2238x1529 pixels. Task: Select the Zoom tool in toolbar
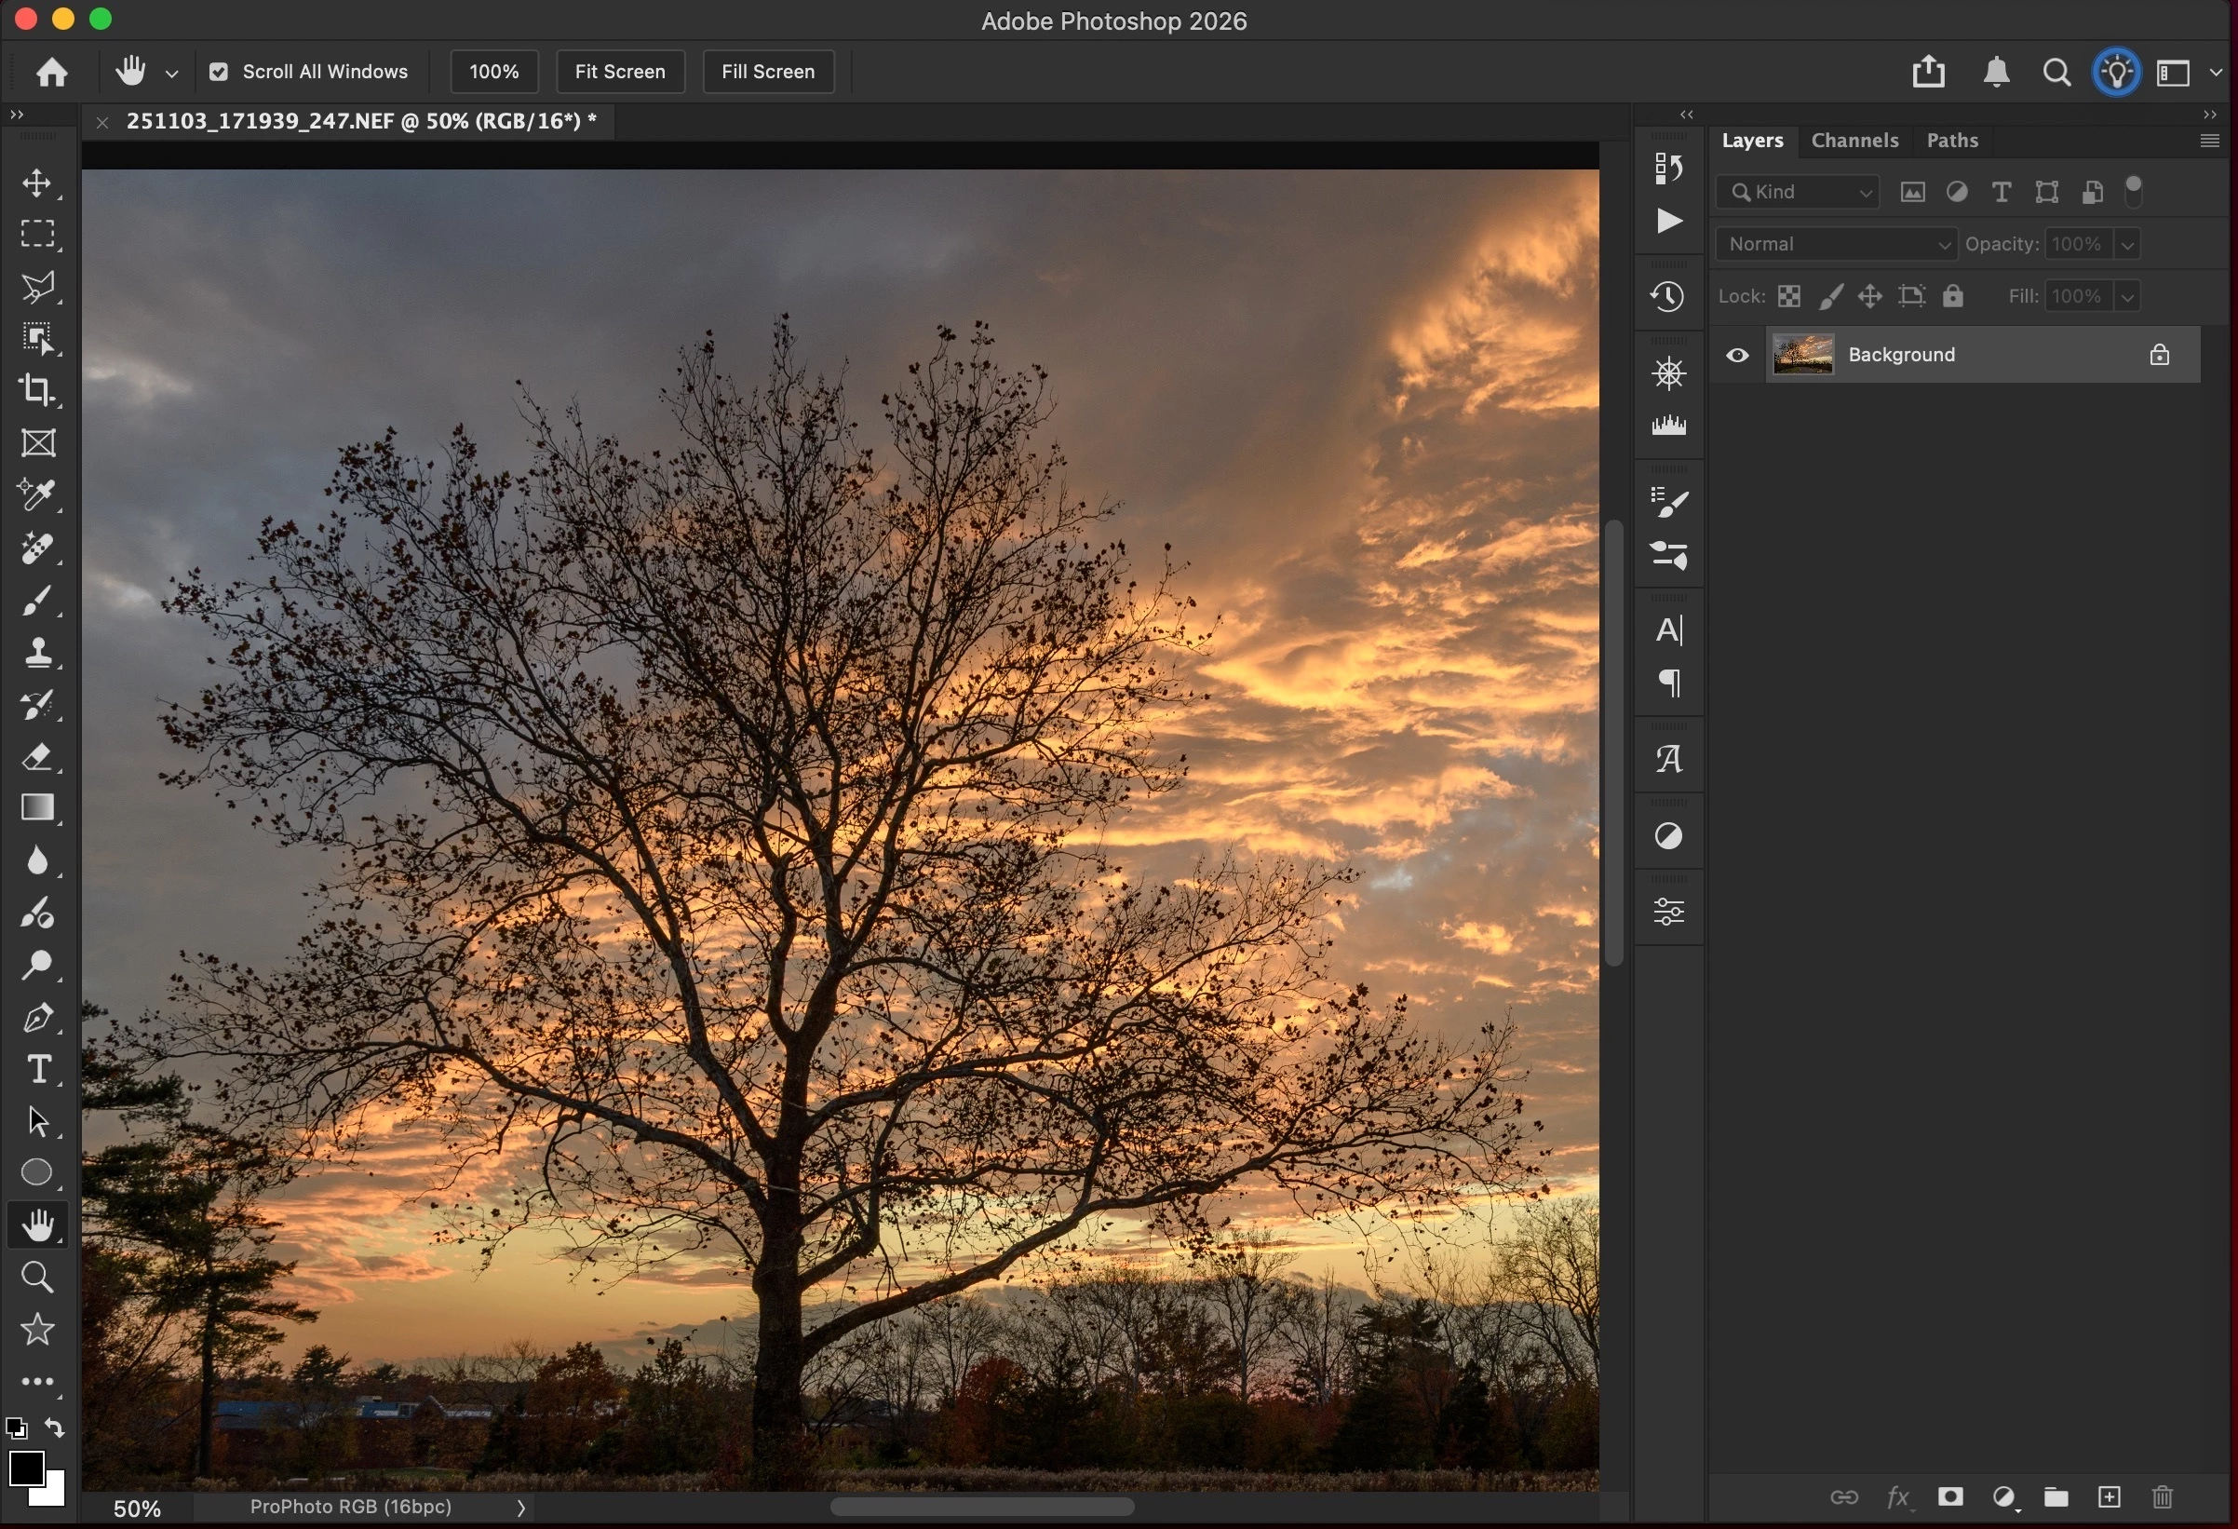coord(37,1278)
